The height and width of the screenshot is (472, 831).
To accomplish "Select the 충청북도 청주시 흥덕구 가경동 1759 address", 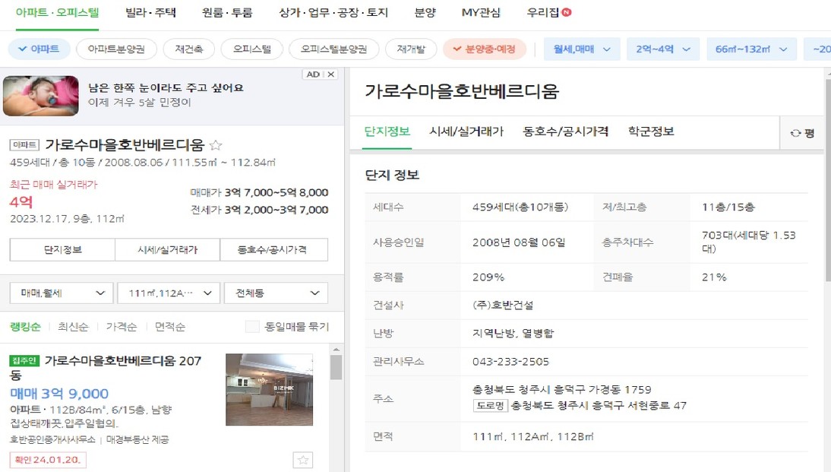I will [562, 390].
